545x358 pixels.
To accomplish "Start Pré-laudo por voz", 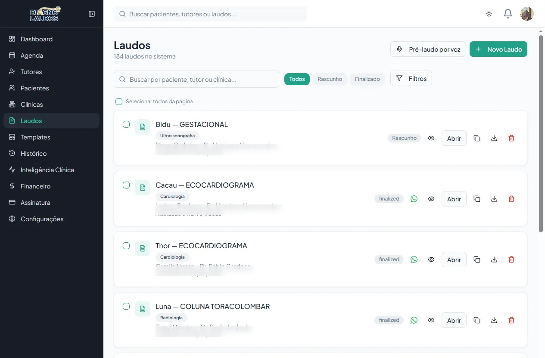I will (x=428, y=49).
